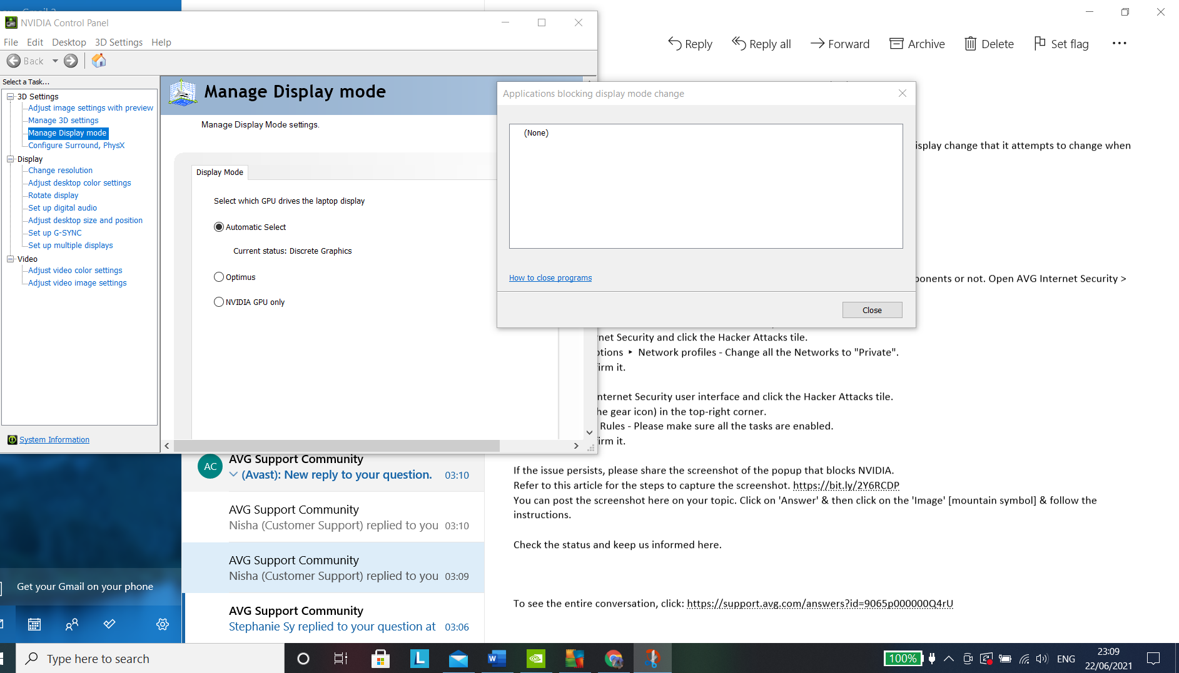Open the Calendar from Mail sidebar
The width and height of the screenshot is (1179, 673).
(x=34, y=624)
